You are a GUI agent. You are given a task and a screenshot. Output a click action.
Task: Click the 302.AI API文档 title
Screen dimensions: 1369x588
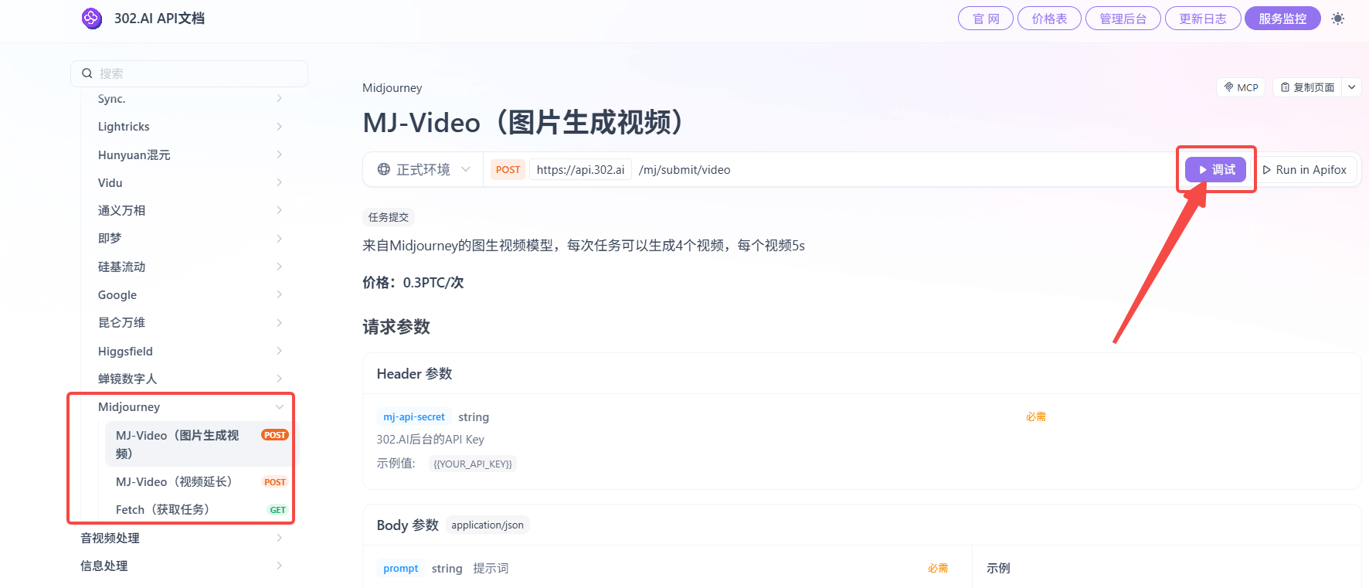pos(159,19)
